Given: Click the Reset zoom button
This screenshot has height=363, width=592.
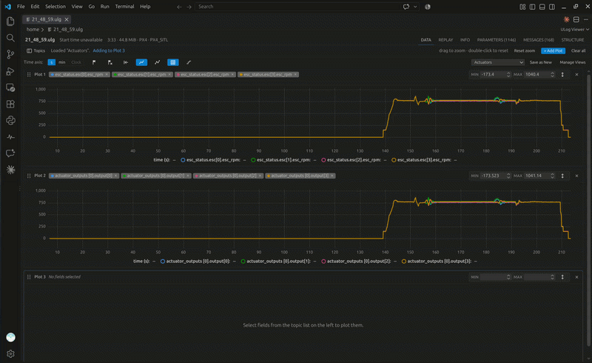Looking at the screenshot, I should pos(525,50).
